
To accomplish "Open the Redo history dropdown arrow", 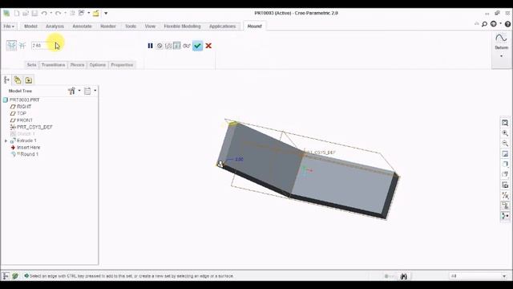I will coord(66,13).
